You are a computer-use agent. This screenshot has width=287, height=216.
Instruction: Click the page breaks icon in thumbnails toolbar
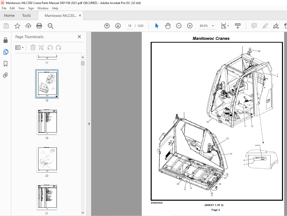(x=41, y=48)
